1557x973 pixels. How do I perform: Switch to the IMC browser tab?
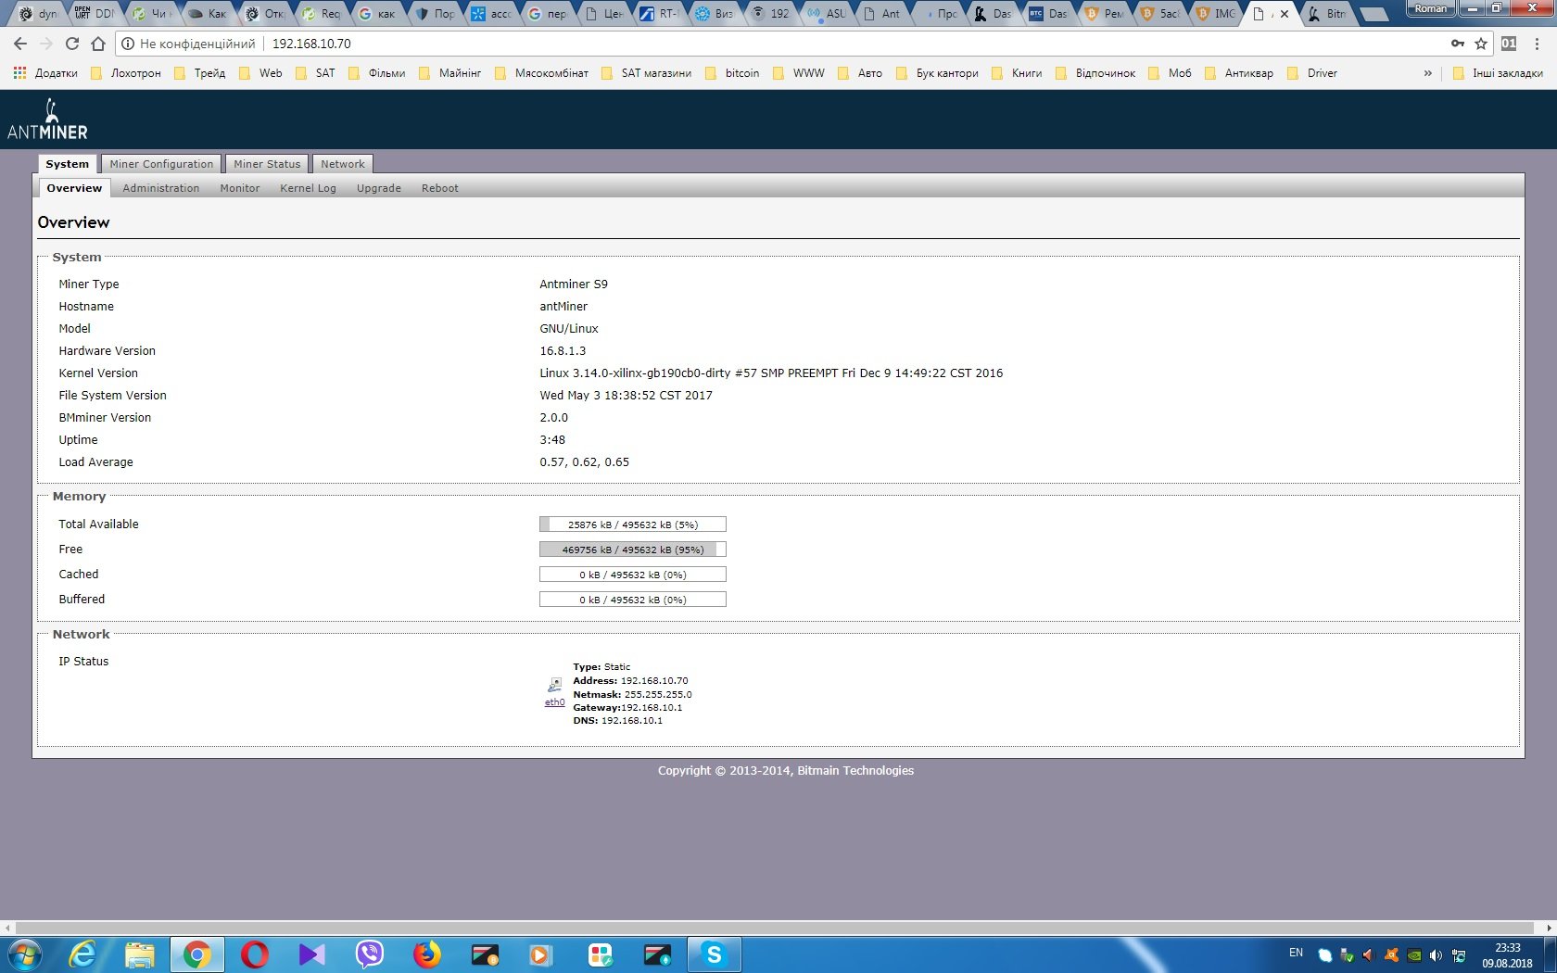click(x=1216, y=14)
